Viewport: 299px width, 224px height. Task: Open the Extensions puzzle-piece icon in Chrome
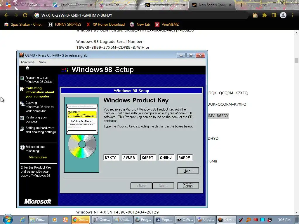[265, 15]
